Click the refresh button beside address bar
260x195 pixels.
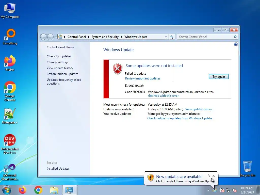(172, 37)
